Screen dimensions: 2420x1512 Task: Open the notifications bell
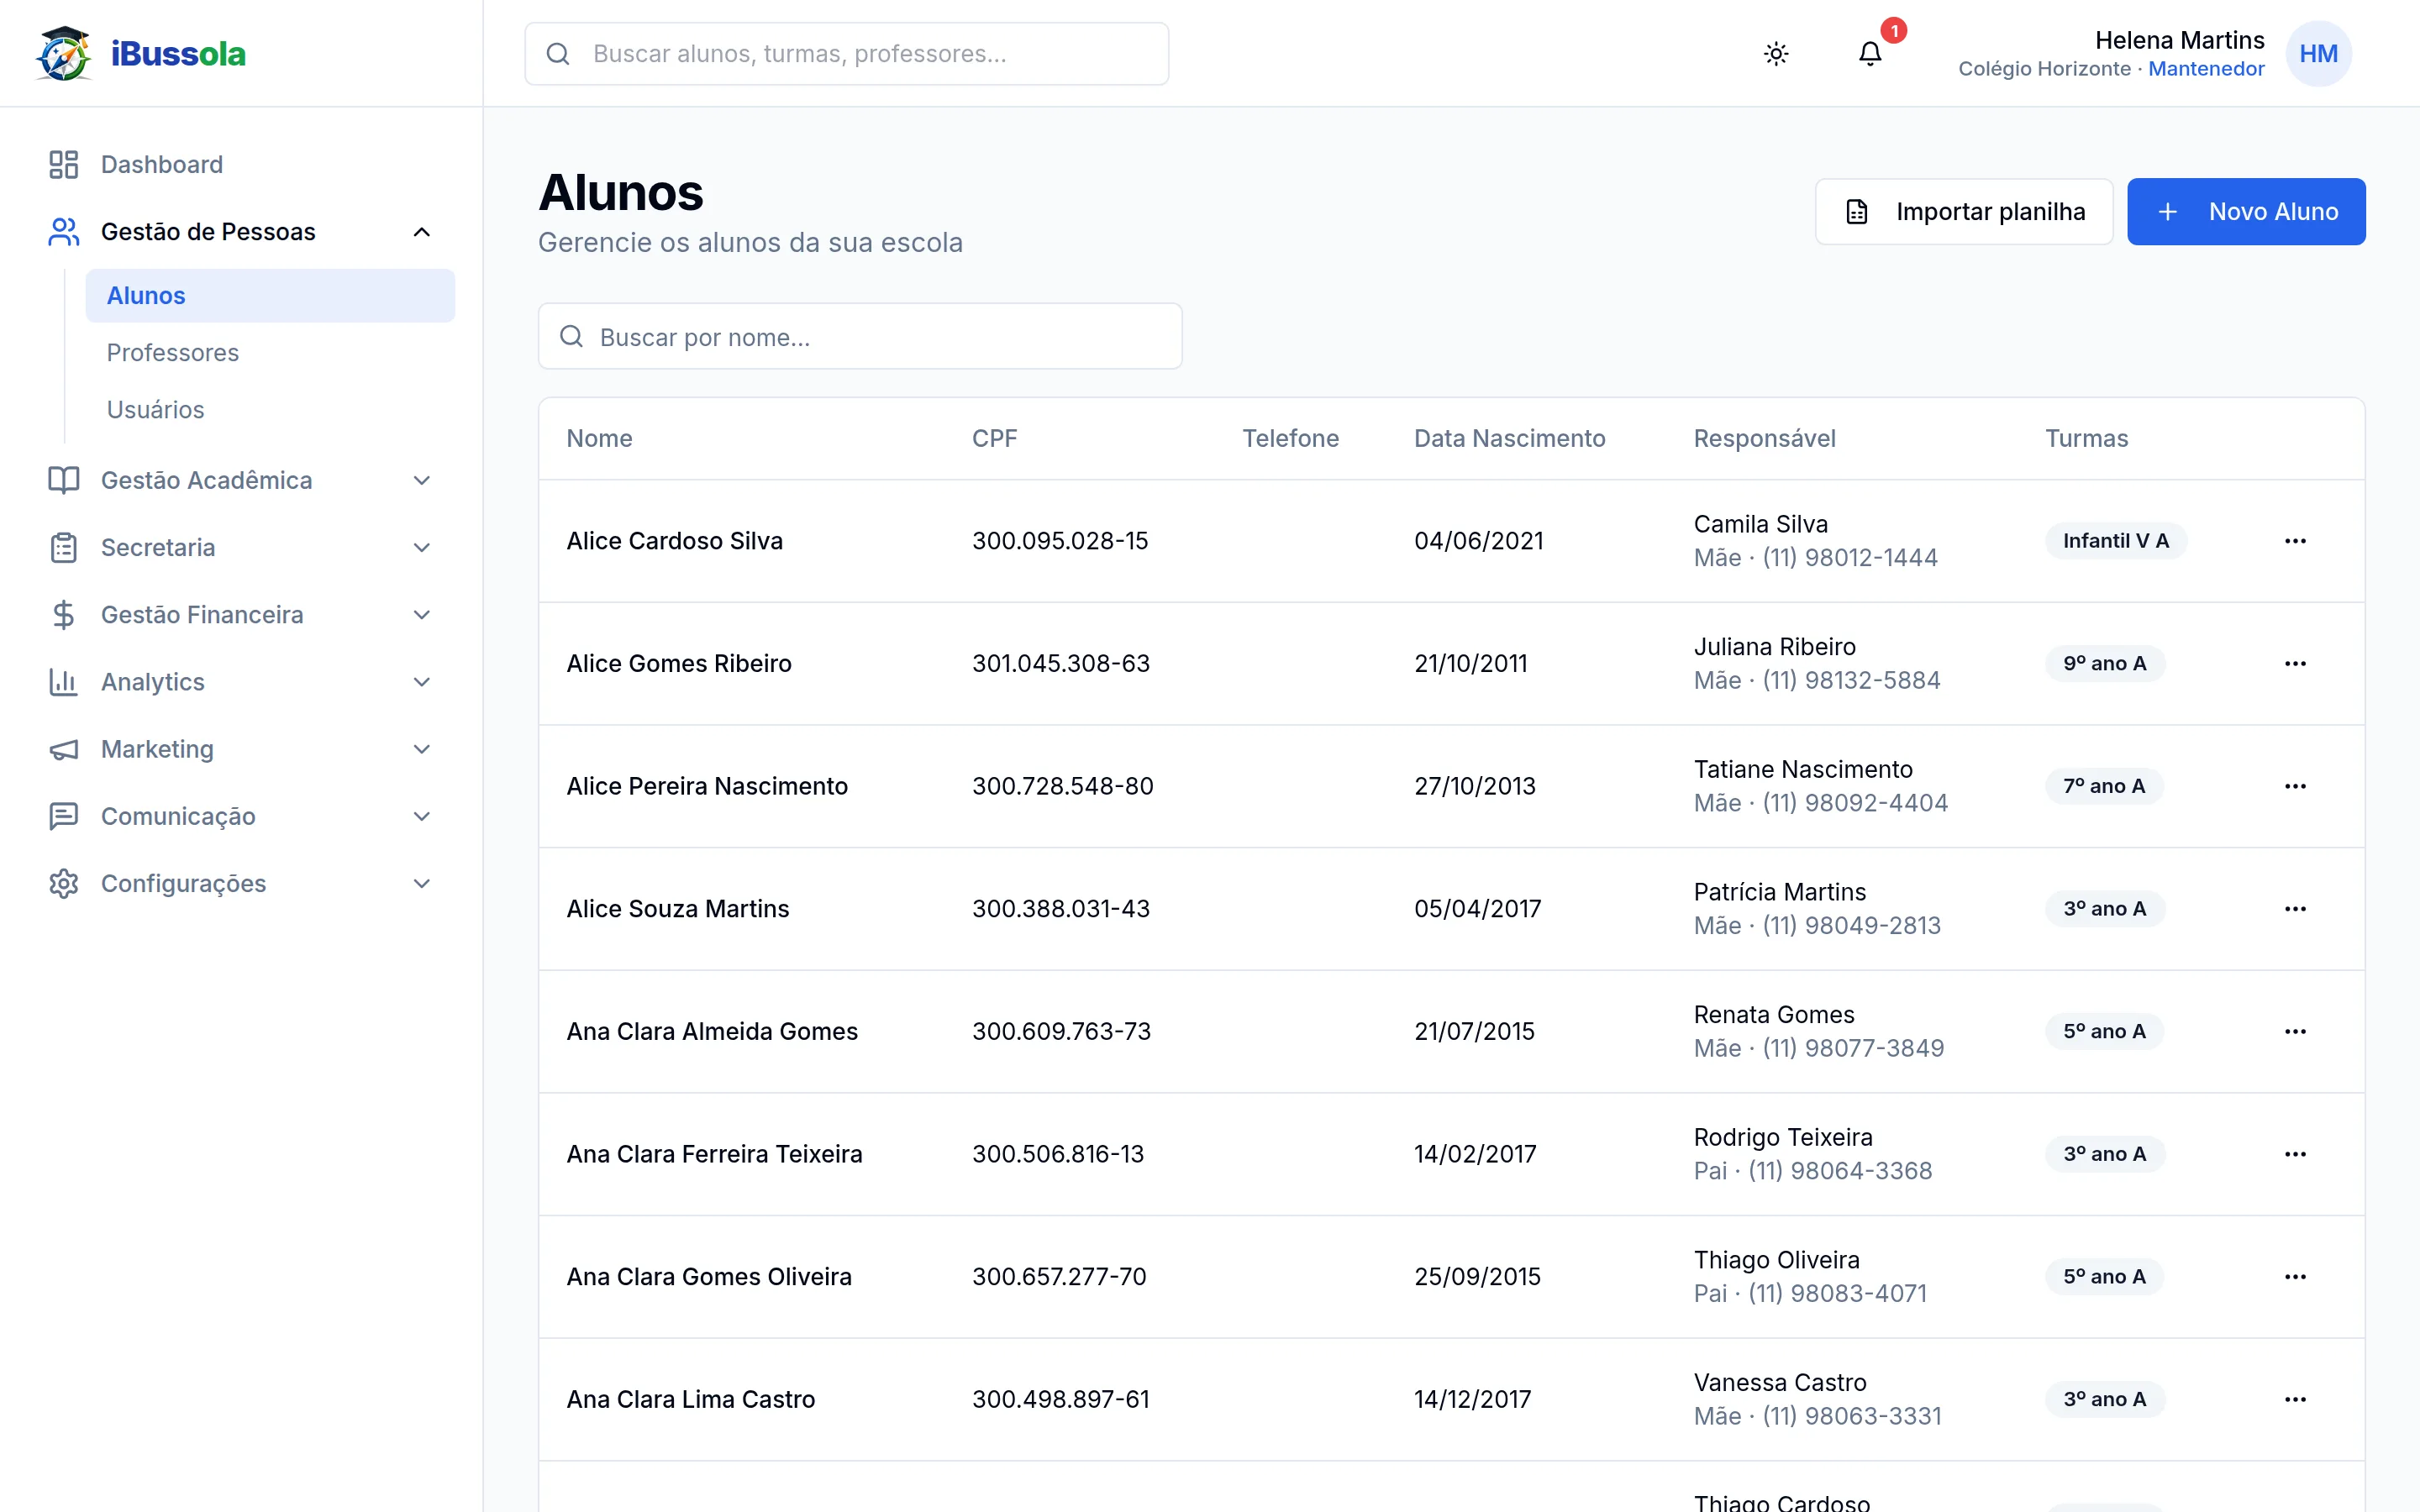tap(1870, 54)
